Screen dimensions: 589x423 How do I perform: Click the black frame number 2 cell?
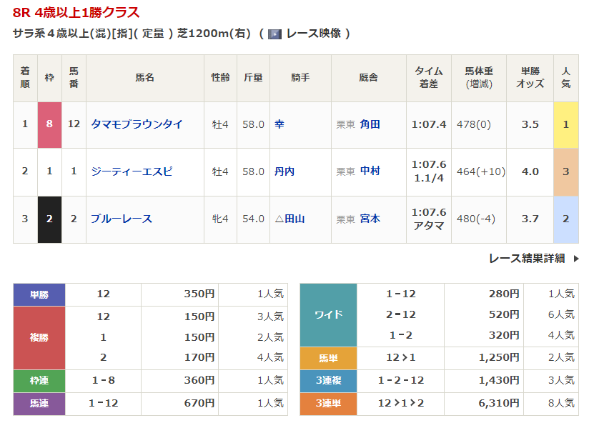coord(49,219)
